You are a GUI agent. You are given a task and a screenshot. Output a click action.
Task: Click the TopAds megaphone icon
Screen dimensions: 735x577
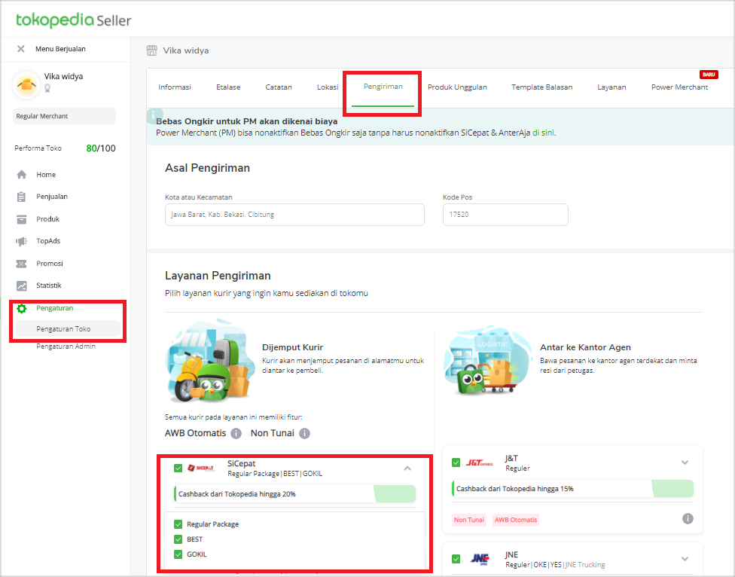(x=22, y=242)
